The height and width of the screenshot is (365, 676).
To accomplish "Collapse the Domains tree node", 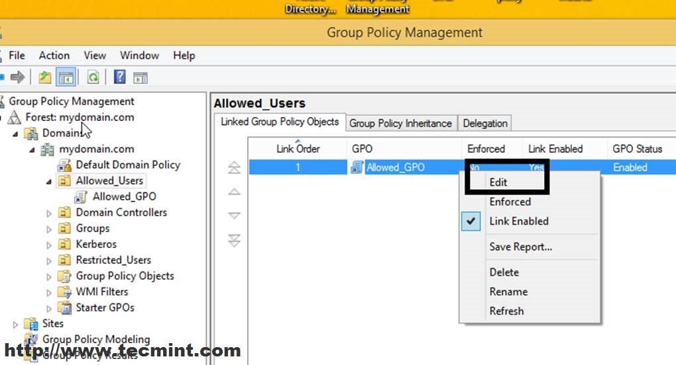I will 15,134.
